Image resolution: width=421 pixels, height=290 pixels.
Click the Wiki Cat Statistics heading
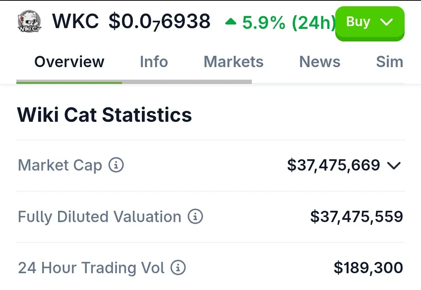(104, 115)
